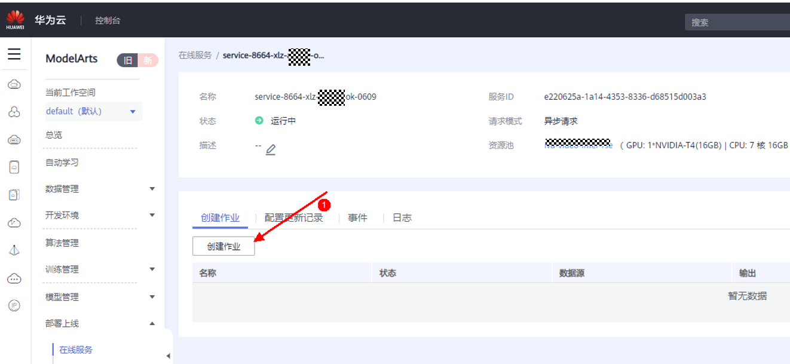Screen dimensions: 790x364
Task: Click the ModelArts sidebar title
Action: pos(72,59)
